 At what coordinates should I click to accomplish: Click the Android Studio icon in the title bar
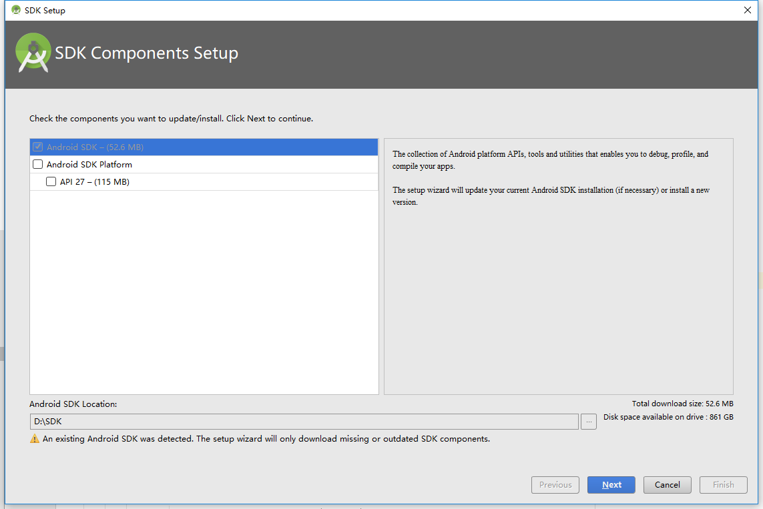click(x=16, y=10)
